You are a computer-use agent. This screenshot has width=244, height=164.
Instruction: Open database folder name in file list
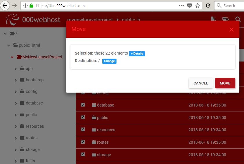point(105,105)
